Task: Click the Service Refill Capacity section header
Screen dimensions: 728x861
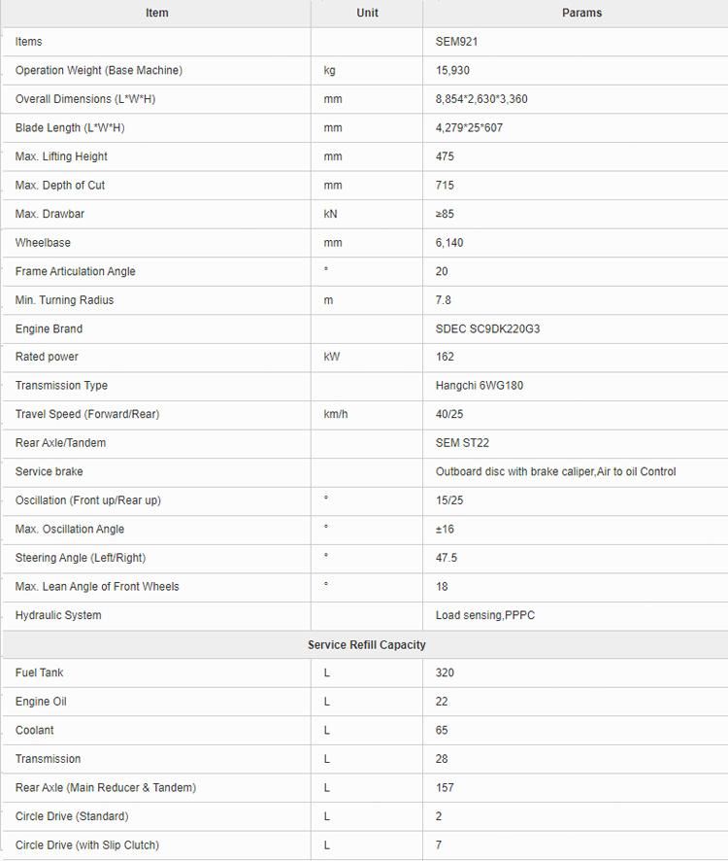Action: 367,644
